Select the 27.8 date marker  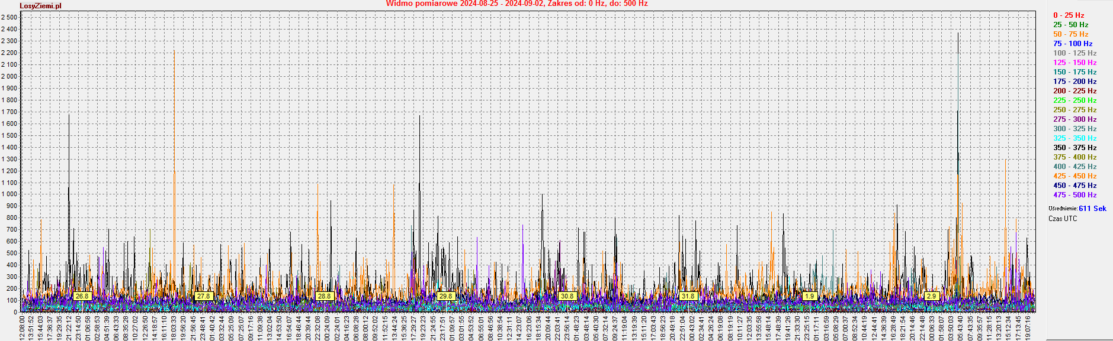203,296
